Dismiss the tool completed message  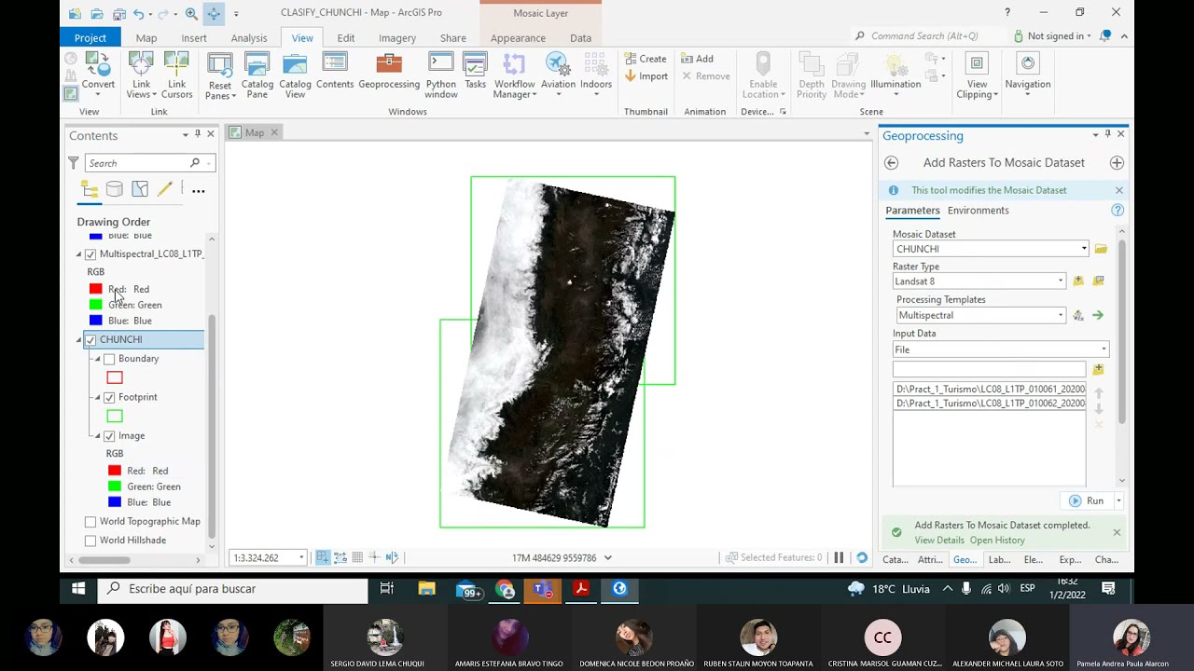[1117, 532]
